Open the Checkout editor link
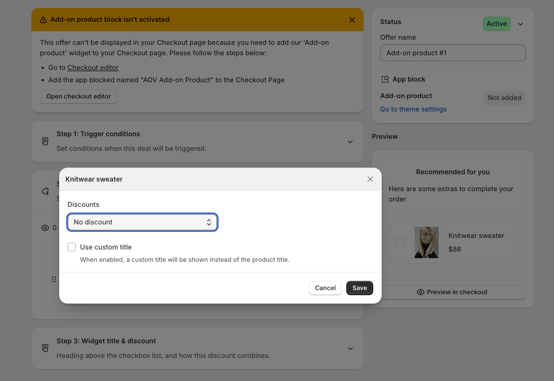Image resolution: width=554 pixels, height=381 pixels. [x=93, y=68]
